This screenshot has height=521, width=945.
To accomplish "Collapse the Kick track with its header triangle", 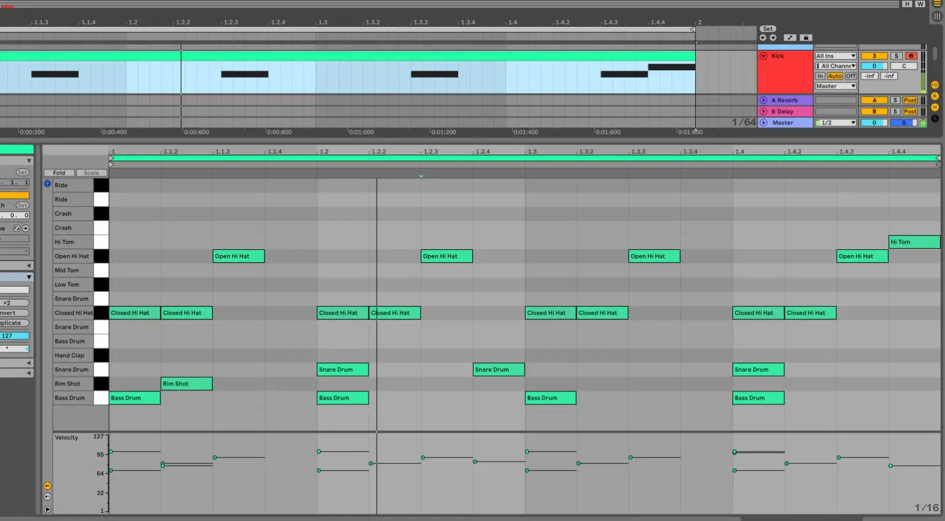I will click(762, 55).
